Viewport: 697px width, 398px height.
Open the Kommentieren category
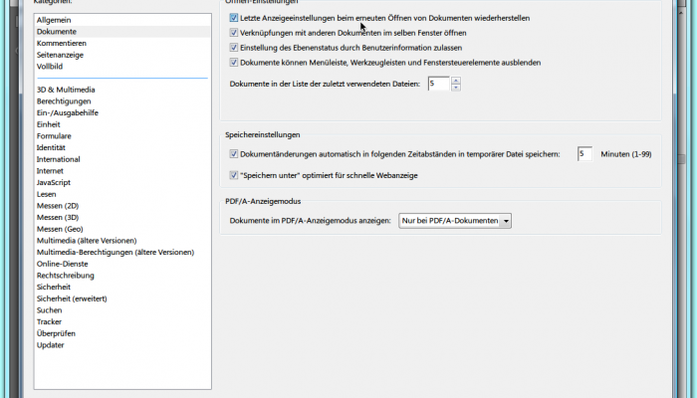pyautogui.click(x=62, y=43)
